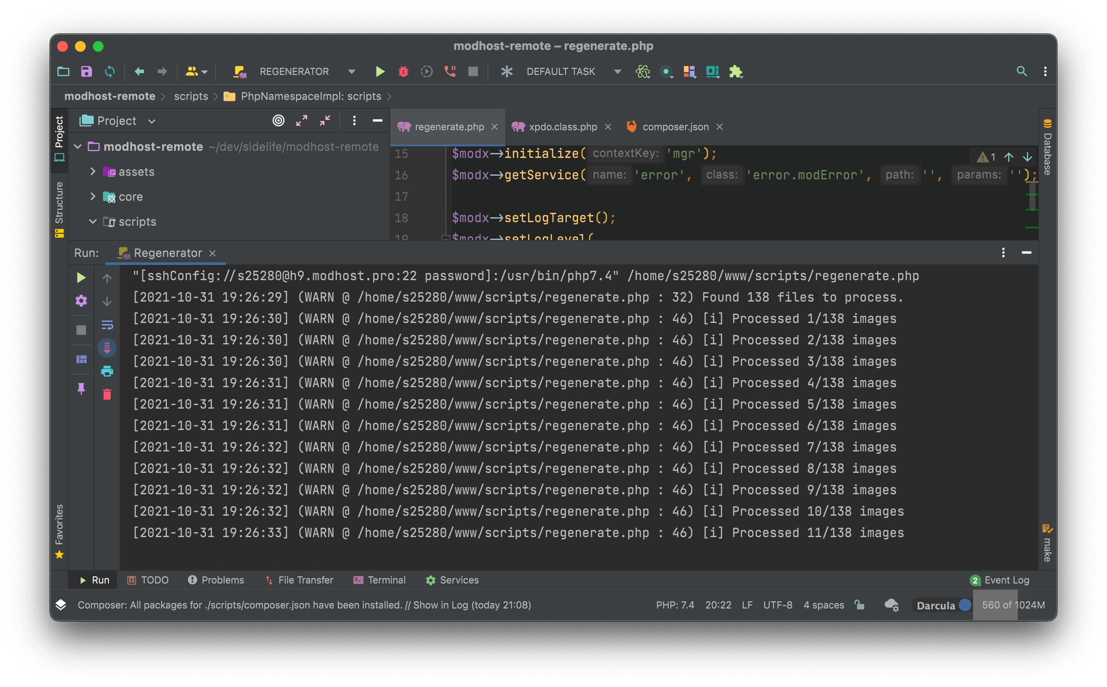Click scripts breadcrumb
The width and height of the screenshot is (1107, 687).
click(191, 96)
